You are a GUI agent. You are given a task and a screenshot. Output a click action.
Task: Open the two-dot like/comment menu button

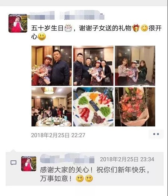pyautogui.click(x=156, y=134)
